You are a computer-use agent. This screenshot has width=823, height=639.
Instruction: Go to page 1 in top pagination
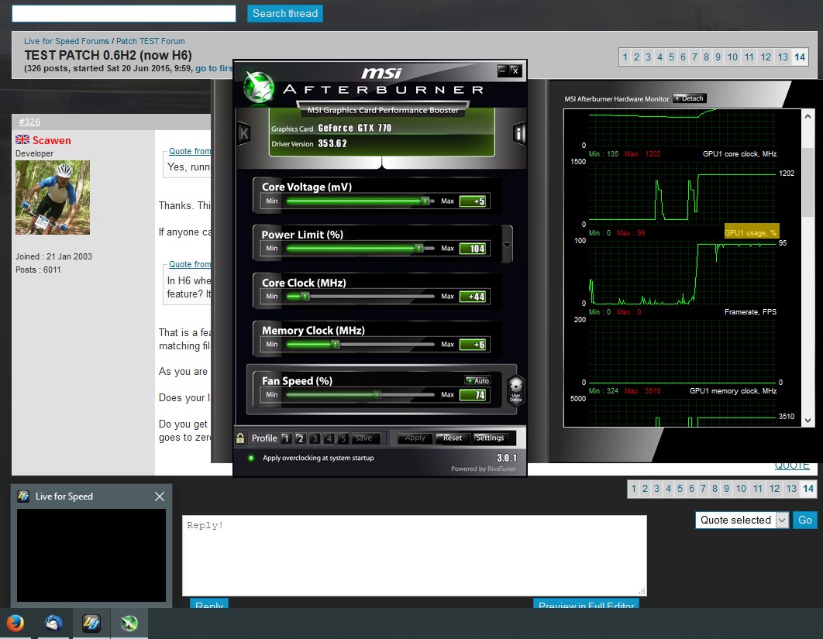coord(625,57)
